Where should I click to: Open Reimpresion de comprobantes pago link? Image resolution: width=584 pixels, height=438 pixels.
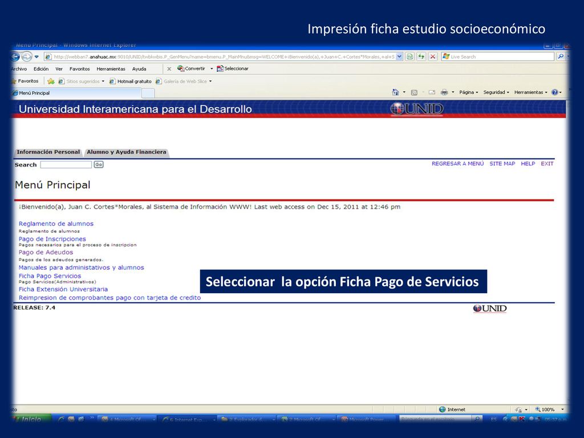pyautogui.click(x=109, y=298)
